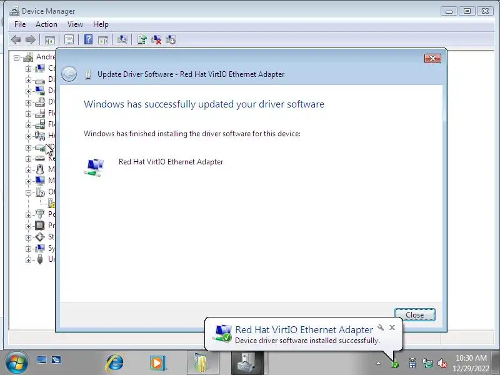500x375 pixels.
Task: Select the unknown device under Other devices
Action: (51, 202)
